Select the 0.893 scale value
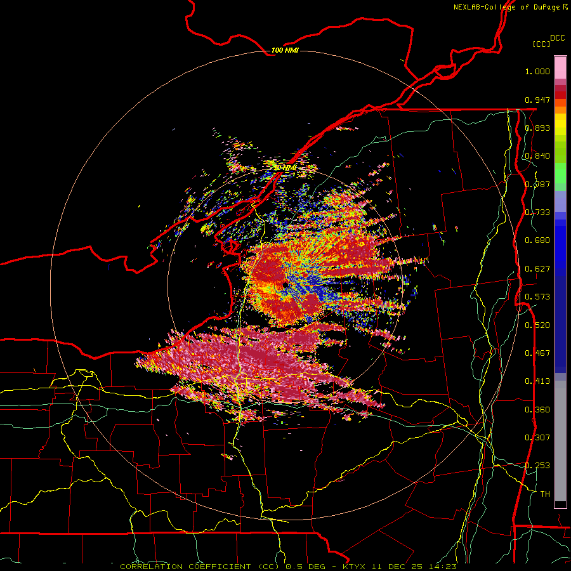Screen dimensions: 571x571 537,128
